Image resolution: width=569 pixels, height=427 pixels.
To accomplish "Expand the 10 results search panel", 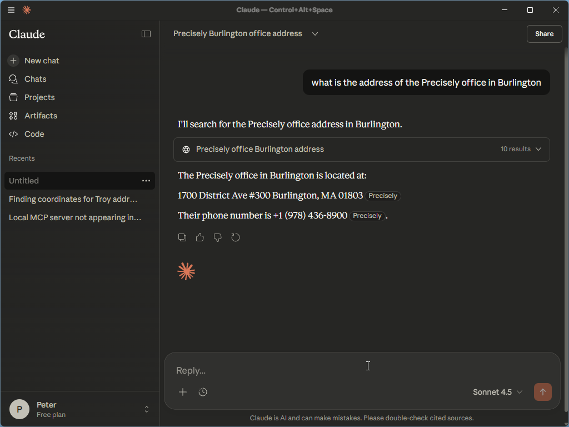I will 538,149.
